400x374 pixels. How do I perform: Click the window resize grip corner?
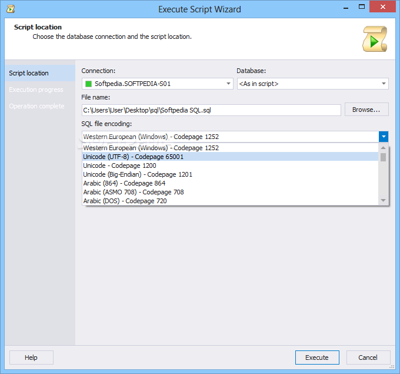point(392,367)
